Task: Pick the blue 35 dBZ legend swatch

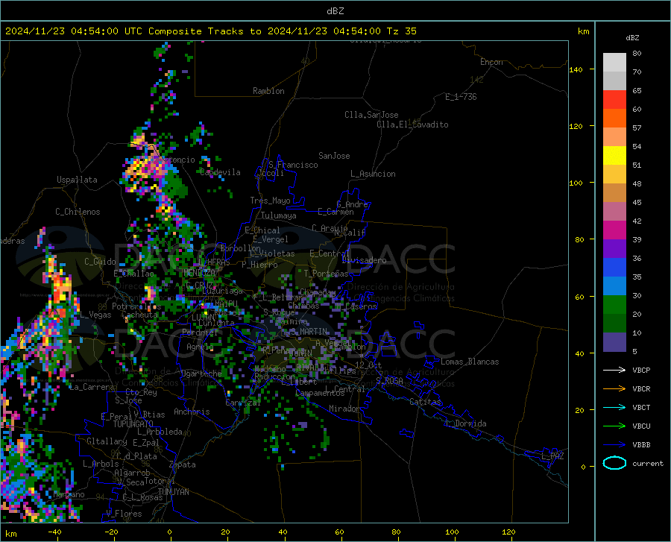Action: click(x=614, y=268)
